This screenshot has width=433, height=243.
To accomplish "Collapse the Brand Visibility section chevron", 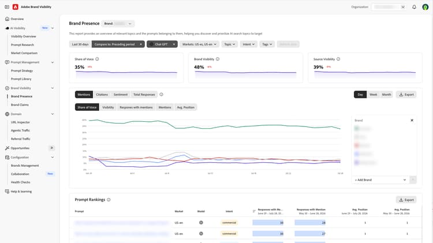I will 53,88.
